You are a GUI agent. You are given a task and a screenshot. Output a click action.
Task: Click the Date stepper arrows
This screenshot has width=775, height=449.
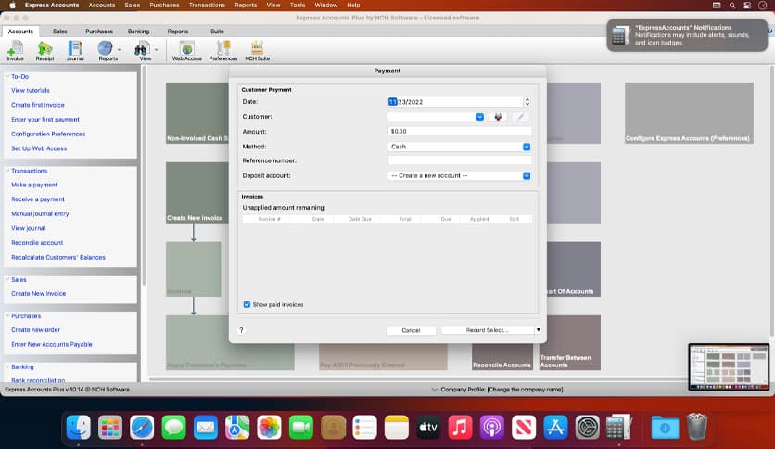pyautogui.click(x=527, y=102)
